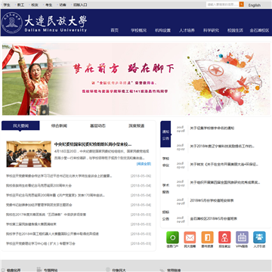
Task: Click the orange search magnifier button
Action: [241, 5]
